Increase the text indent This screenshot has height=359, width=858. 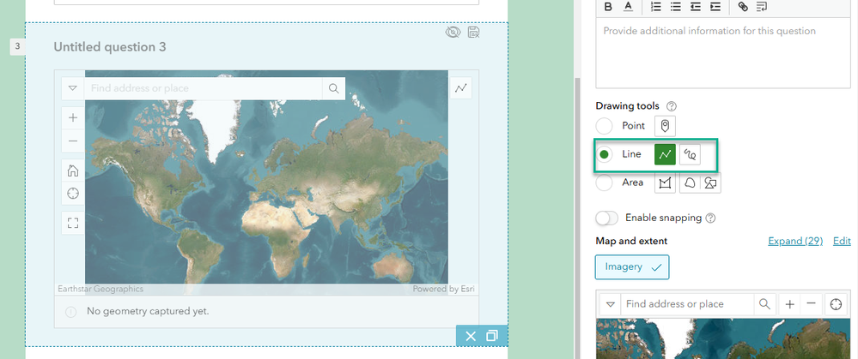pos(715,7)
